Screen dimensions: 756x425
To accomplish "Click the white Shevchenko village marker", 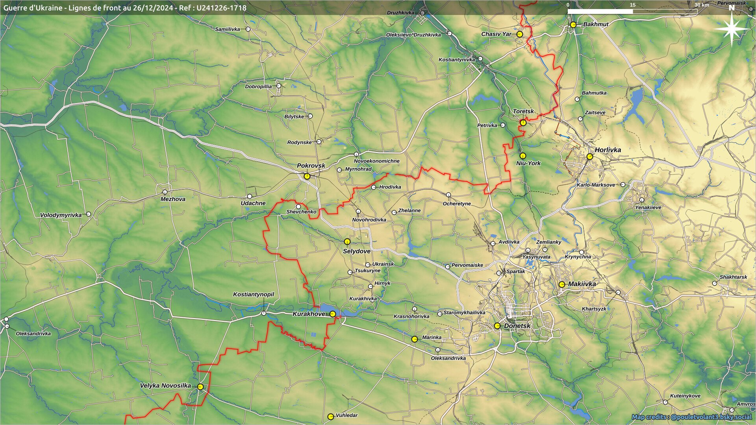I will (298, 207).
